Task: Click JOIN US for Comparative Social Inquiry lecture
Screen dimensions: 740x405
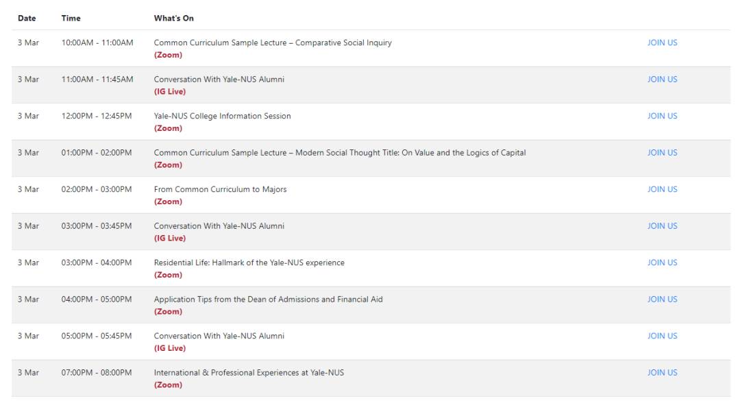Action: [x=662, y=42]
